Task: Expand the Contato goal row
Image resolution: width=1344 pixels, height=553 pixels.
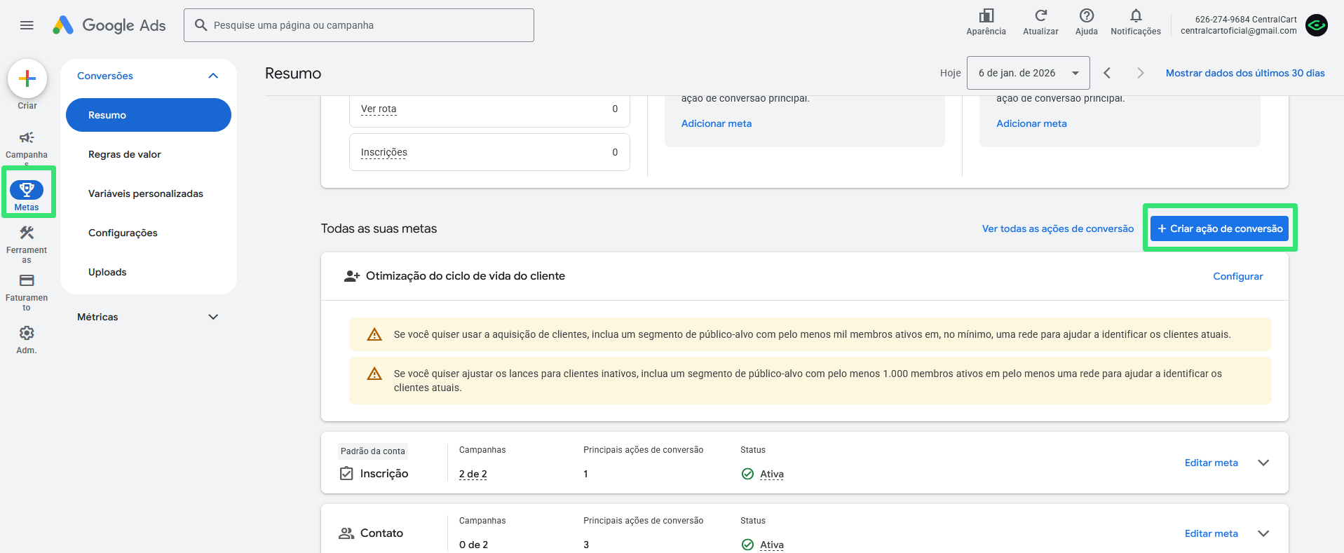Action: click(1263, 533)
